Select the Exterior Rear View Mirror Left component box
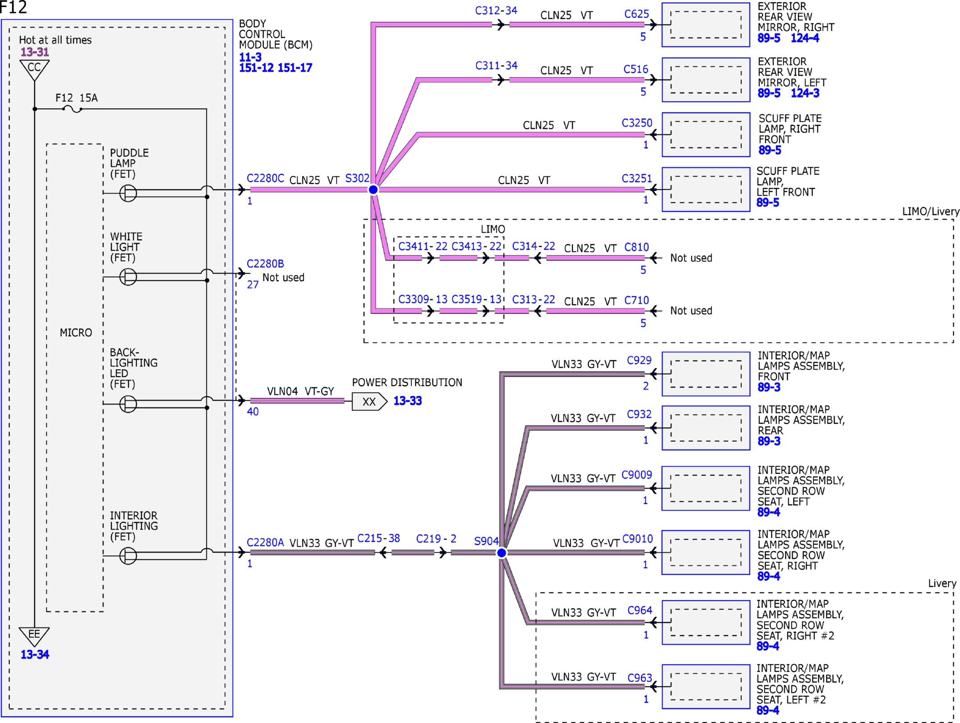The height and width of the screenshot is (723, 960). coord(706,80)
